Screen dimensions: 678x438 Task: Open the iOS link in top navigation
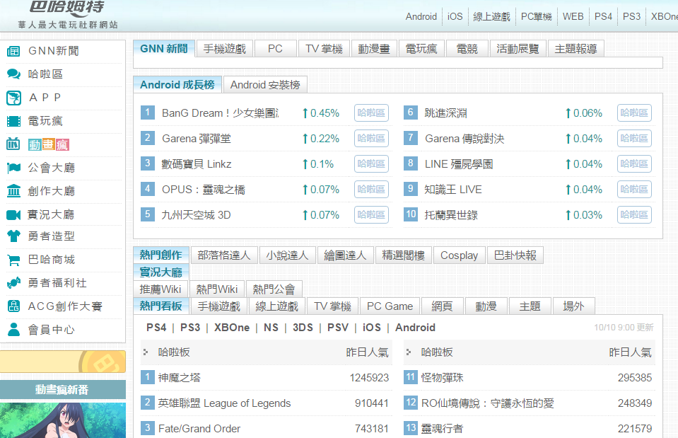point(455,16)
